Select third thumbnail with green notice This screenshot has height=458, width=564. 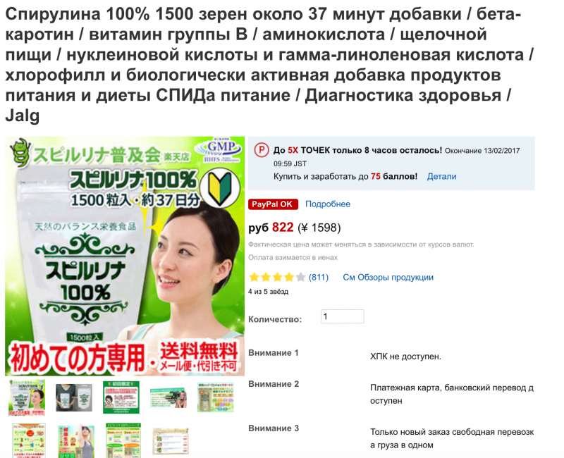click(121, 397)
